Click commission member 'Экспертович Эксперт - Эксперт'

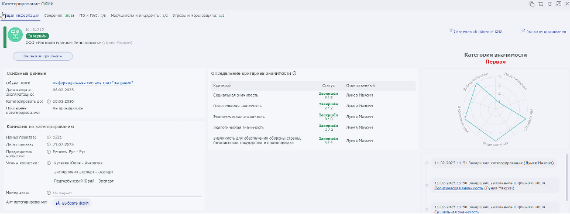pos(84,172)
